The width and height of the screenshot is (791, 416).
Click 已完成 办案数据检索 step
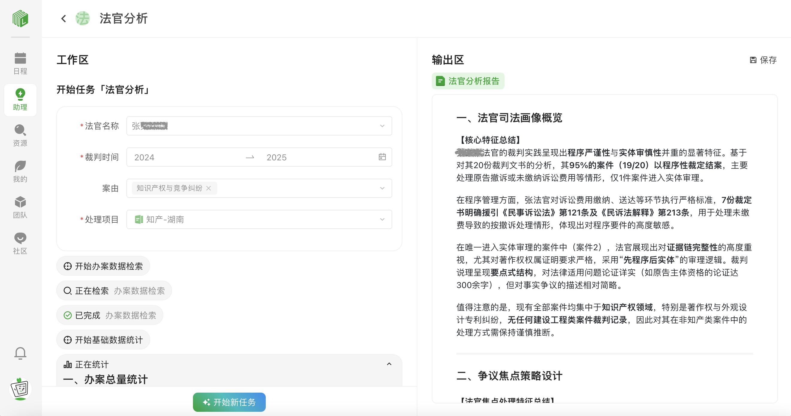110,315
